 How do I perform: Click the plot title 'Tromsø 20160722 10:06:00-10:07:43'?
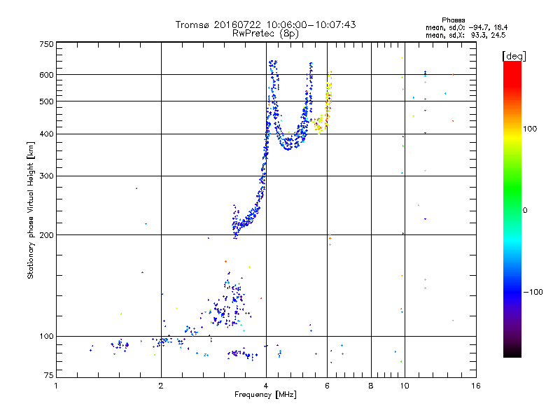pos(265,24)
